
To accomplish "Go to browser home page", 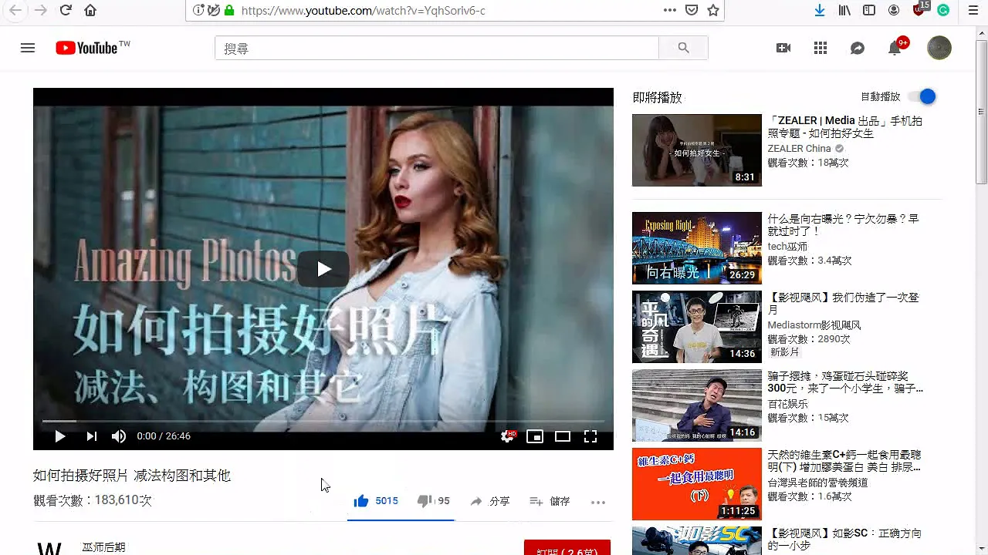I will tap(90, 10).
